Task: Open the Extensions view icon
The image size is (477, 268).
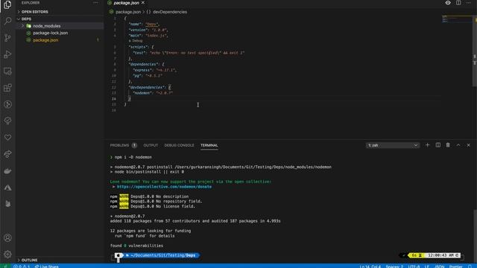Action: 7,88
